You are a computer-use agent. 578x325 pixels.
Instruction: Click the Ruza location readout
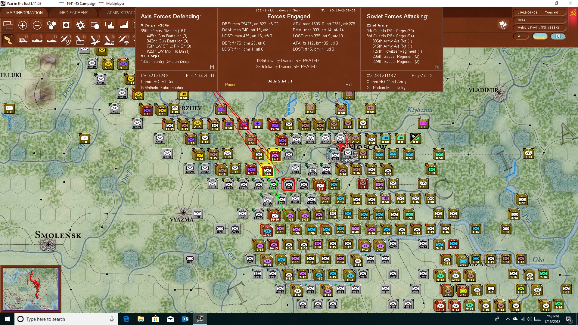click(x=539, y=20)
